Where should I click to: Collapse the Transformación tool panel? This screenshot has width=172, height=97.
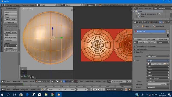point(11,8)
